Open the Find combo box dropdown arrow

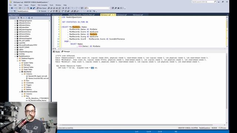pos(109,8)
